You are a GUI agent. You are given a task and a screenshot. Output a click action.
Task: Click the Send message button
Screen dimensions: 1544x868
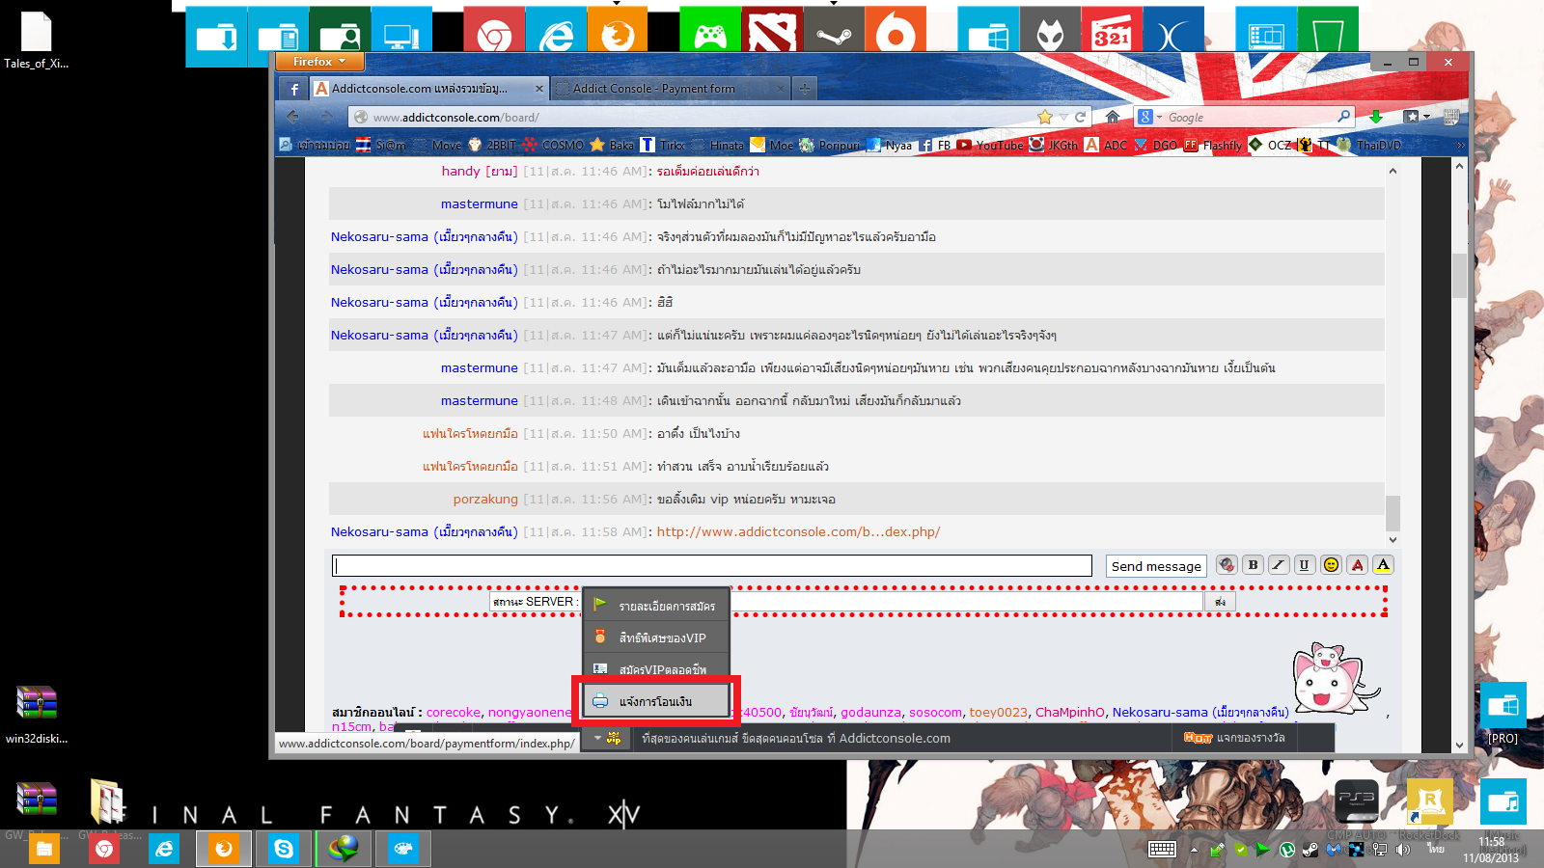click(1156, 566)
